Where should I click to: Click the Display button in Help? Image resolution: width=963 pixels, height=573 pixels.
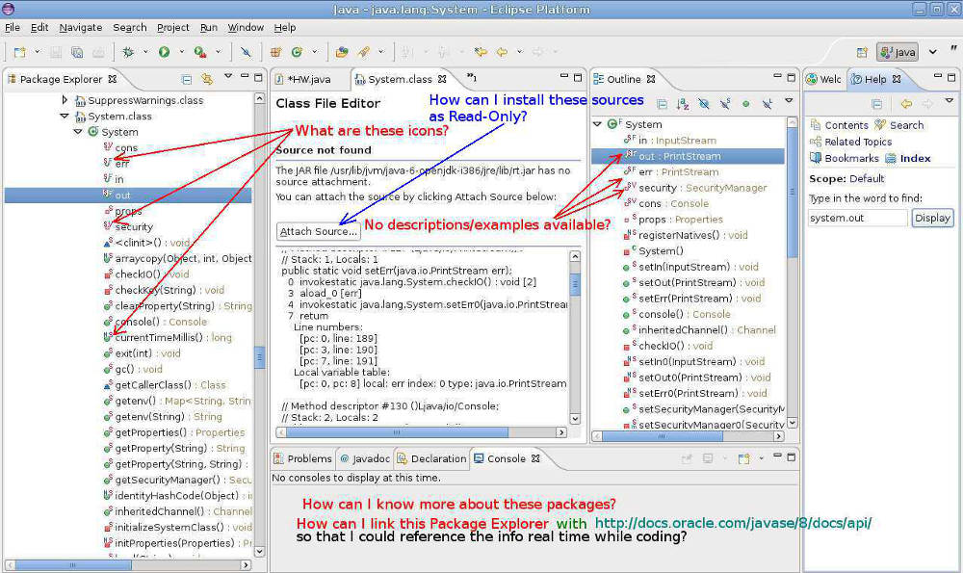point(932,218)
